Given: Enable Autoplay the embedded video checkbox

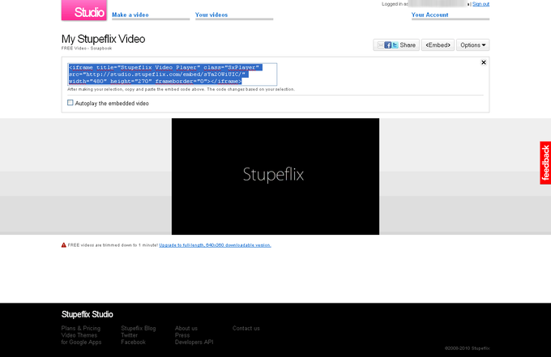Looking at the screenshot, I should click(x=70, y=103).
